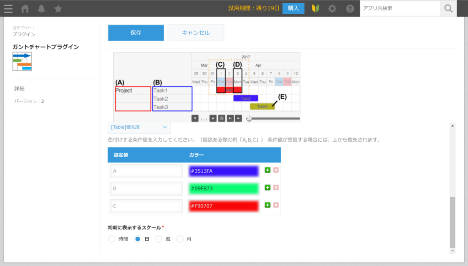
Task: Delete the row with value A
Action: point(276,170)
